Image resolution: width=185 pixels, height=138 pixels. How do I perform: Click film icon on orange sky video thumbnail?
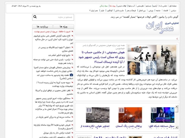click(x=121, y=110)
